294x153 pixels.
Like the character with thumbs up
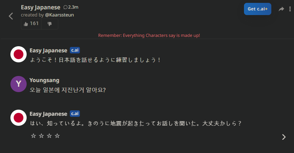[x=31, y=24]
